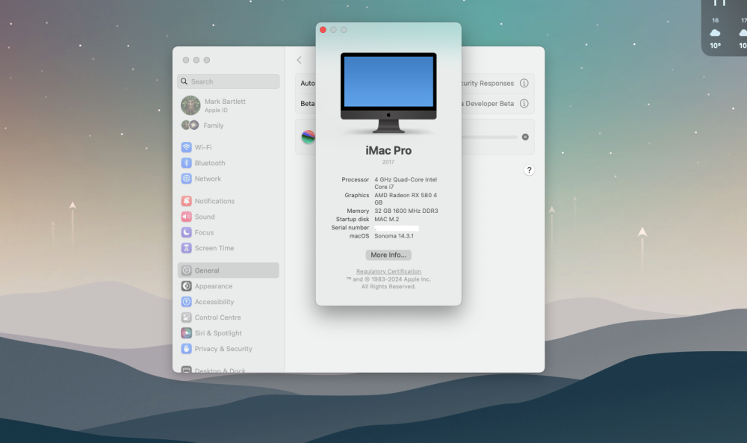The image size is (747, 443).
Task: Open Bluetooth icon in sidebar
Action: pos(186,163)
